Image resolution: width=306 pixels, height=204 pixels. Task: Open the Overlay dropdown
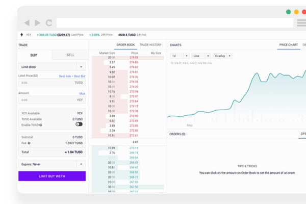click(222, 56)
